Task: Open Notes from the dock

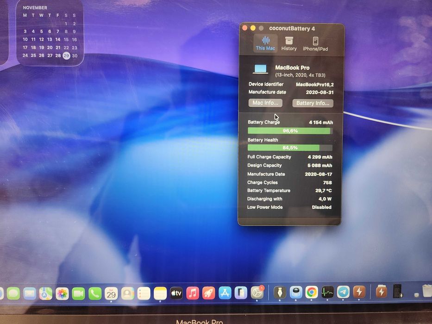Action: [160, 293]
